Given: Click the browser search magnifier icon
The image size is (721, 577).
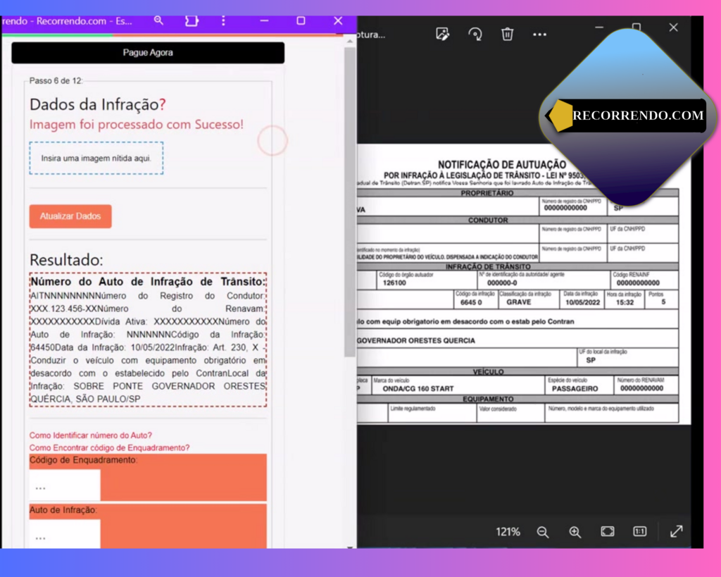Looking at the screenshot, I should [x=158, y=21].
